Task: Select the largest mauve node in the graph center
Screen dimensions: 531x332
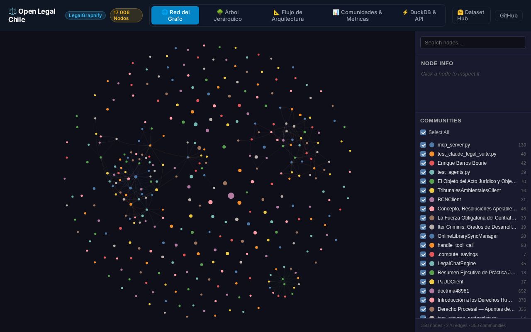Action: click(231, 195)
